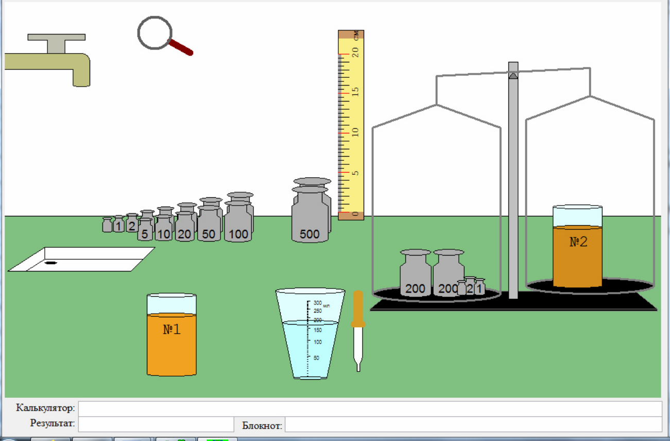Select the 10 g weight

pyautogui.click(x=164, y=229)
